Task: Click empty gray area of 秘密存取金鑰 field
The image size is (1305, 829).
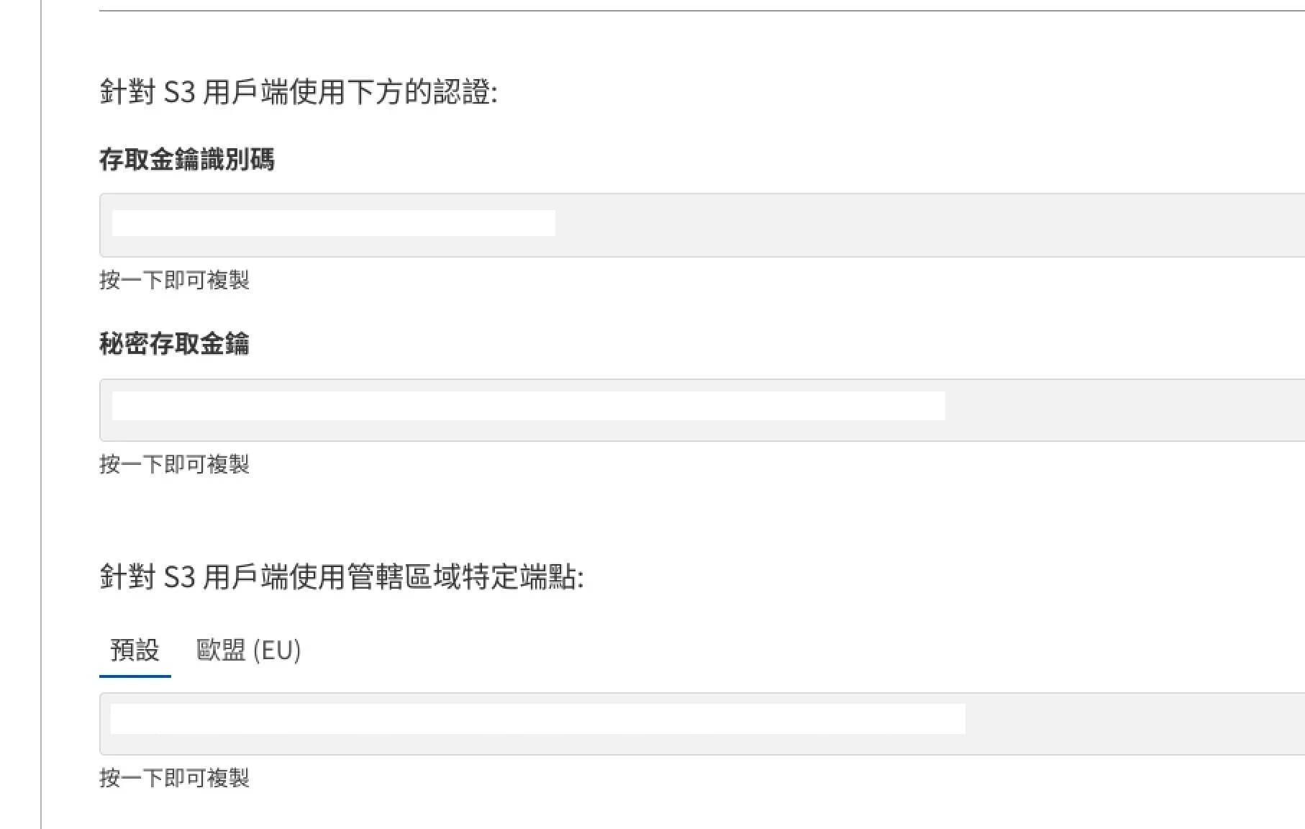Action: 1122,409
